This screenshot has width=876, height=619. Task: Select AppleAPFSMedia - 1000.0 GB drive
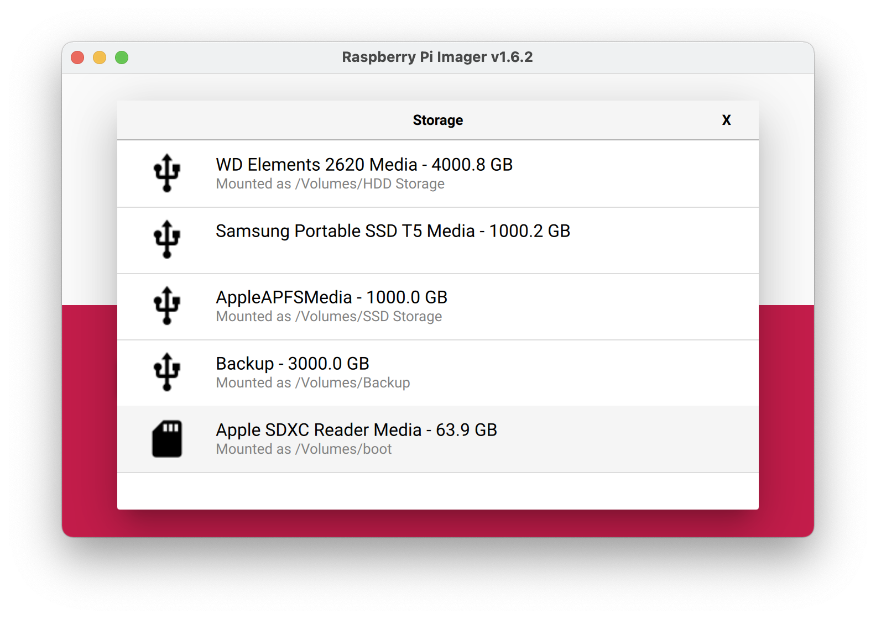pos(438,307)
